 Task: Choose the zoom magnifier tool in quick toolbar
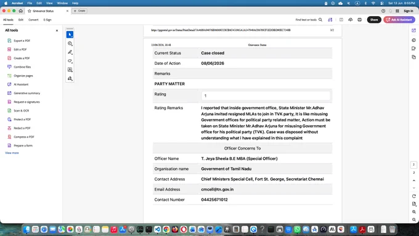70,44
